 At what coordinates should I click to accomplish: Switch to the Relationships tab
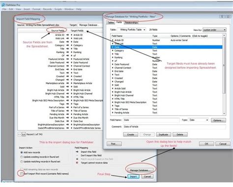tap(131, 23)
